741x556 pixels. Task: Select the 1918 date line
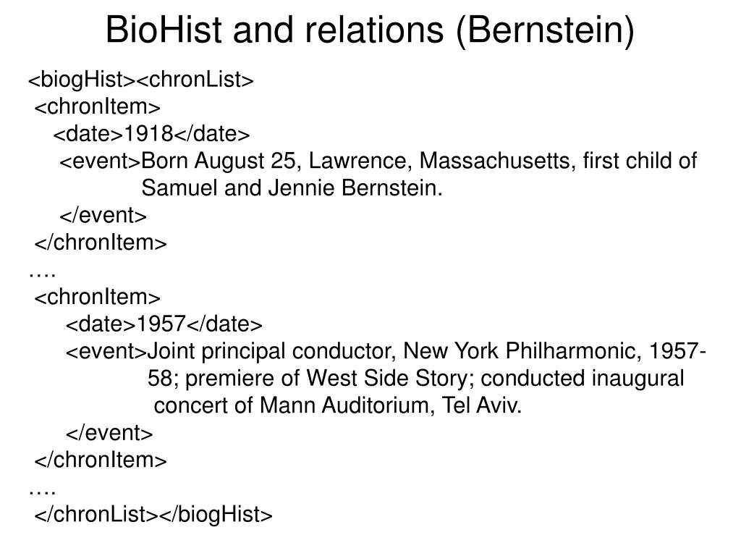(151, 134)
